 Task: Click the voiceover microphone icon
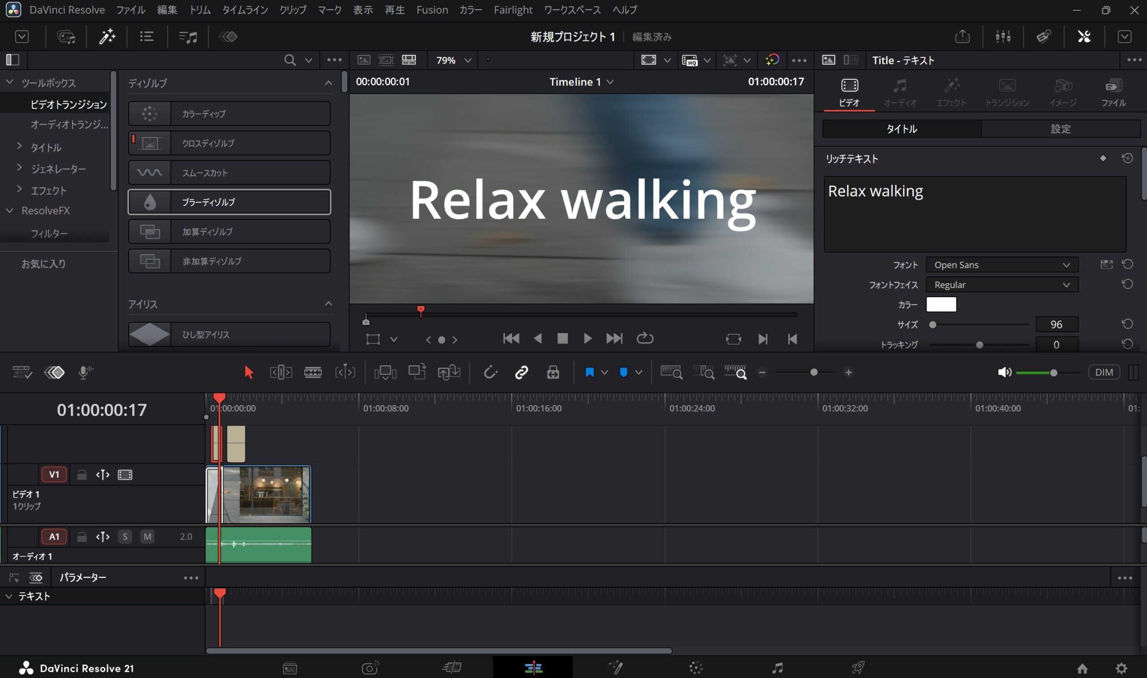(x=85, y=372)
